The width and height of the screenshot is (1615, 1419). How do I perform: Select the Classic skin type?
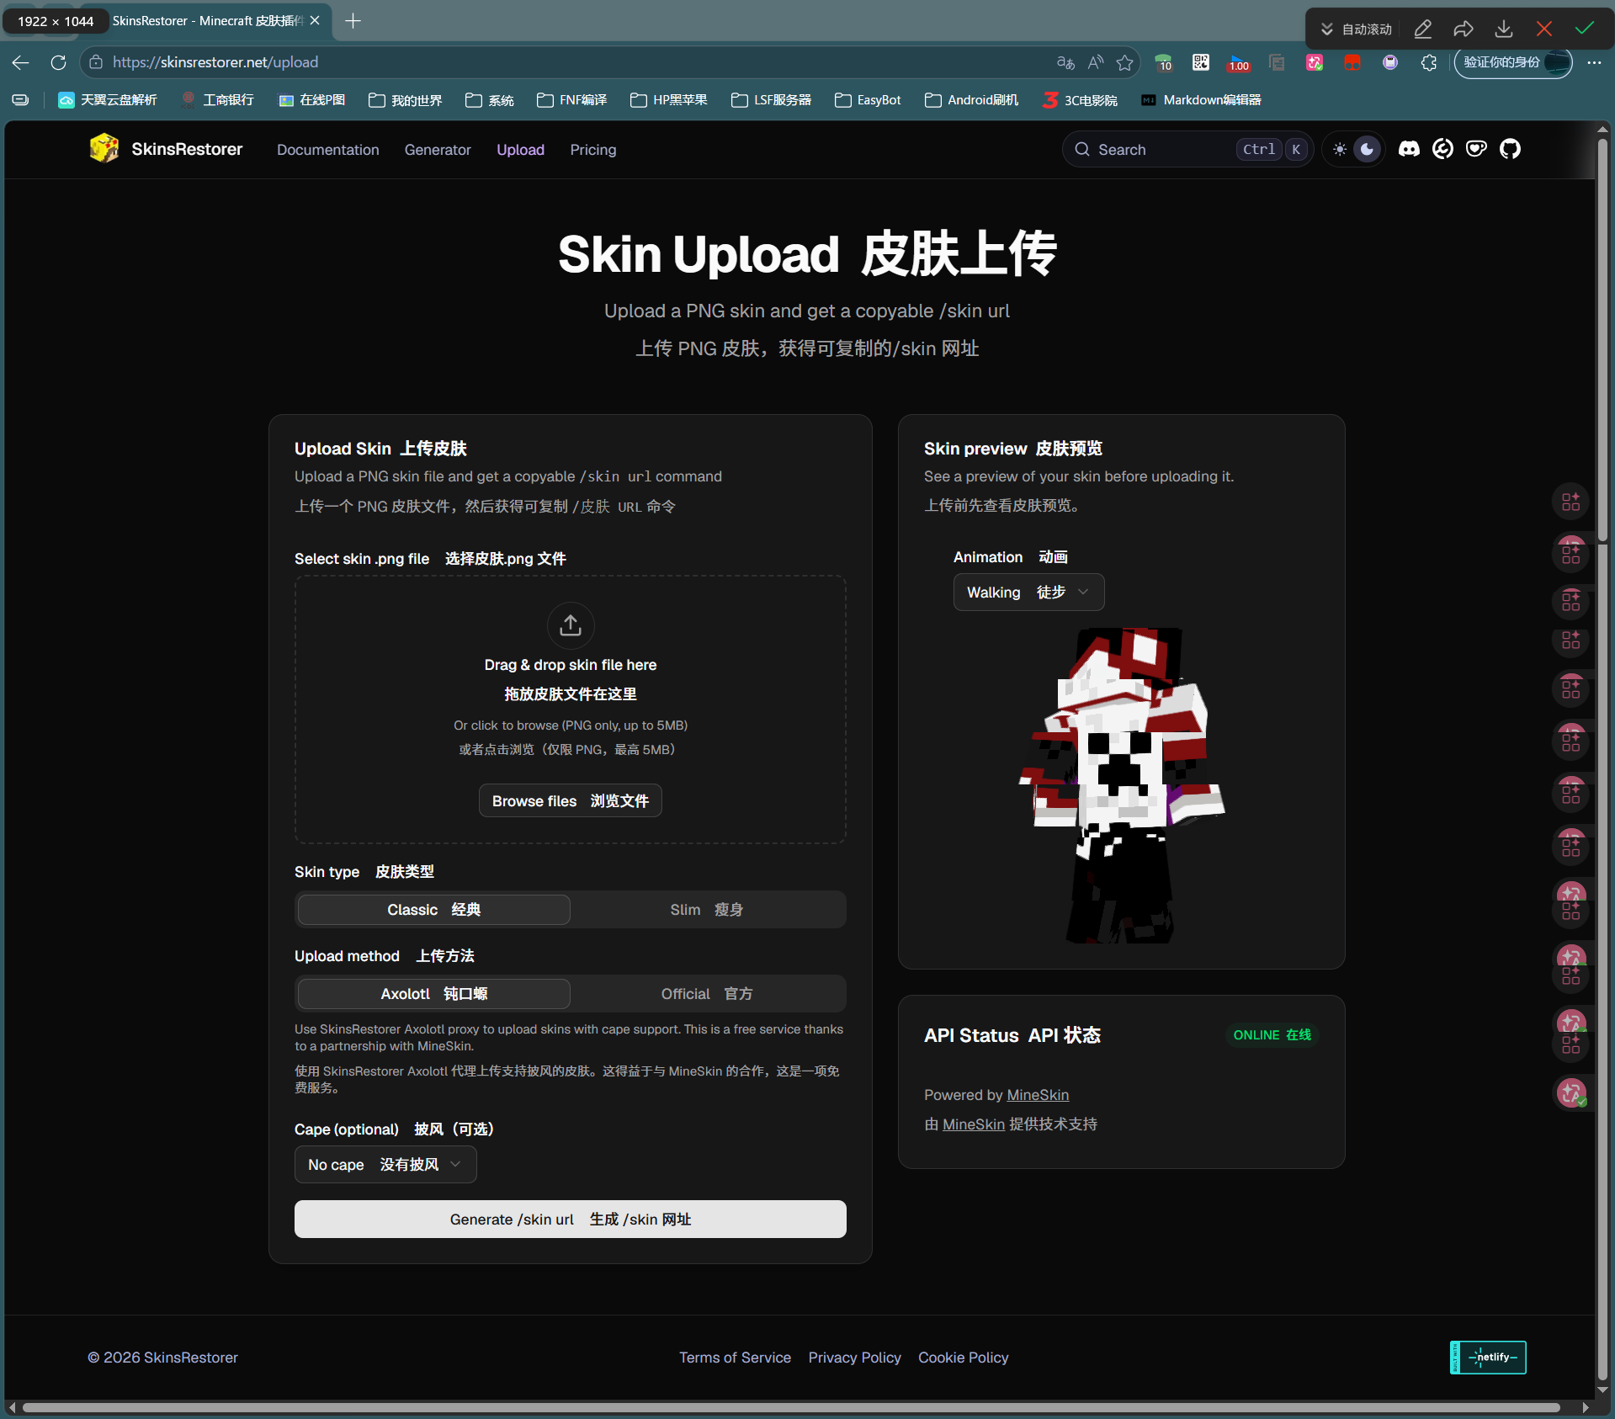click(434, 909)
